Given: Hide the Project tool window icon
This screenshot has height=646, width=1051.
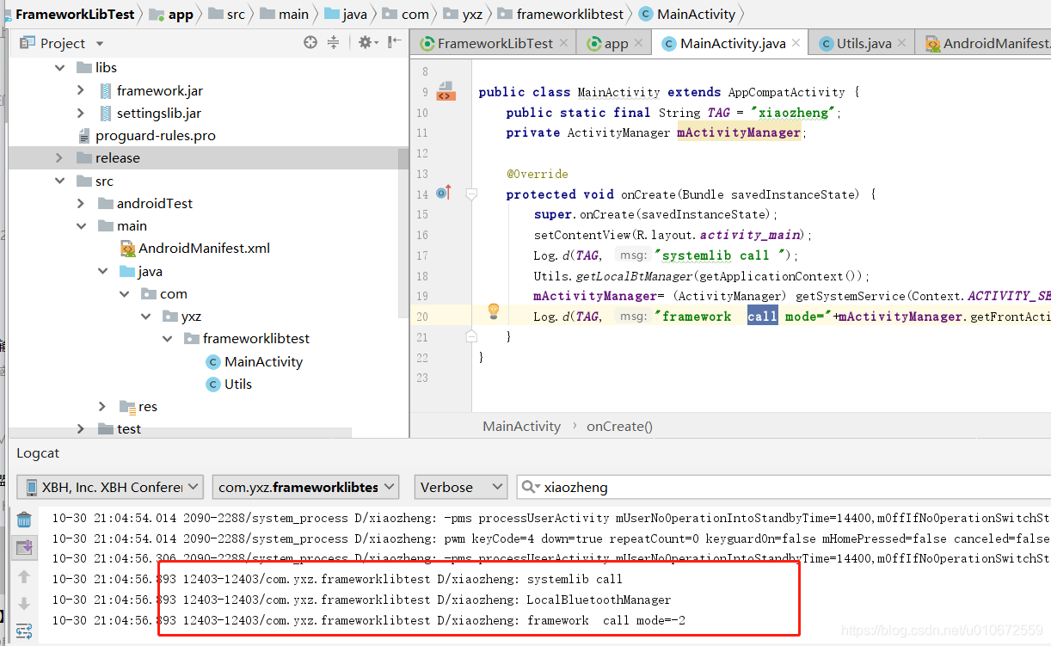Looking at the screenshot, I should 389,43.
